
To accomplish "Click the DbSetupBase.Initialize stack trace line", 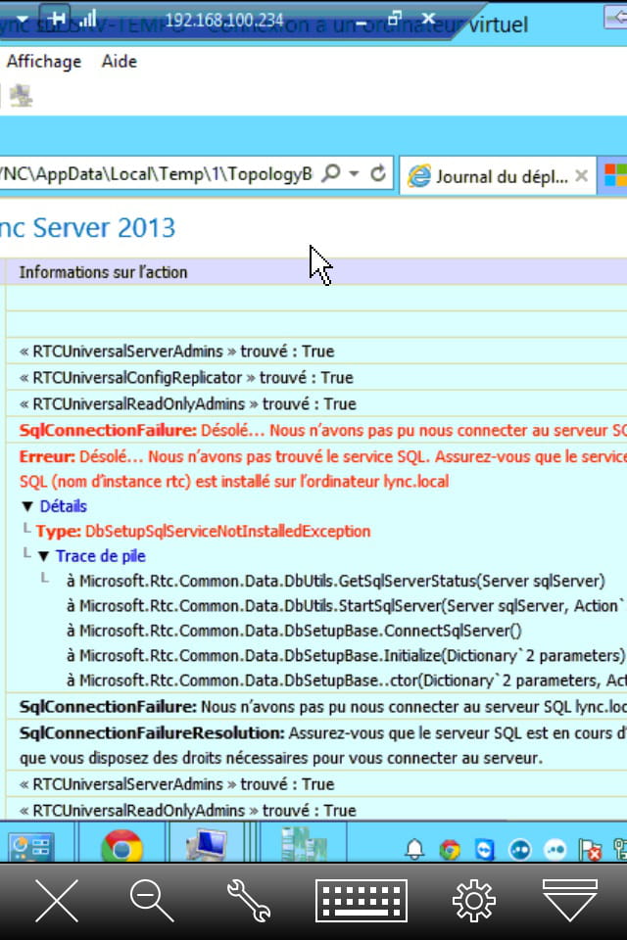I will [x=346, y=655].
